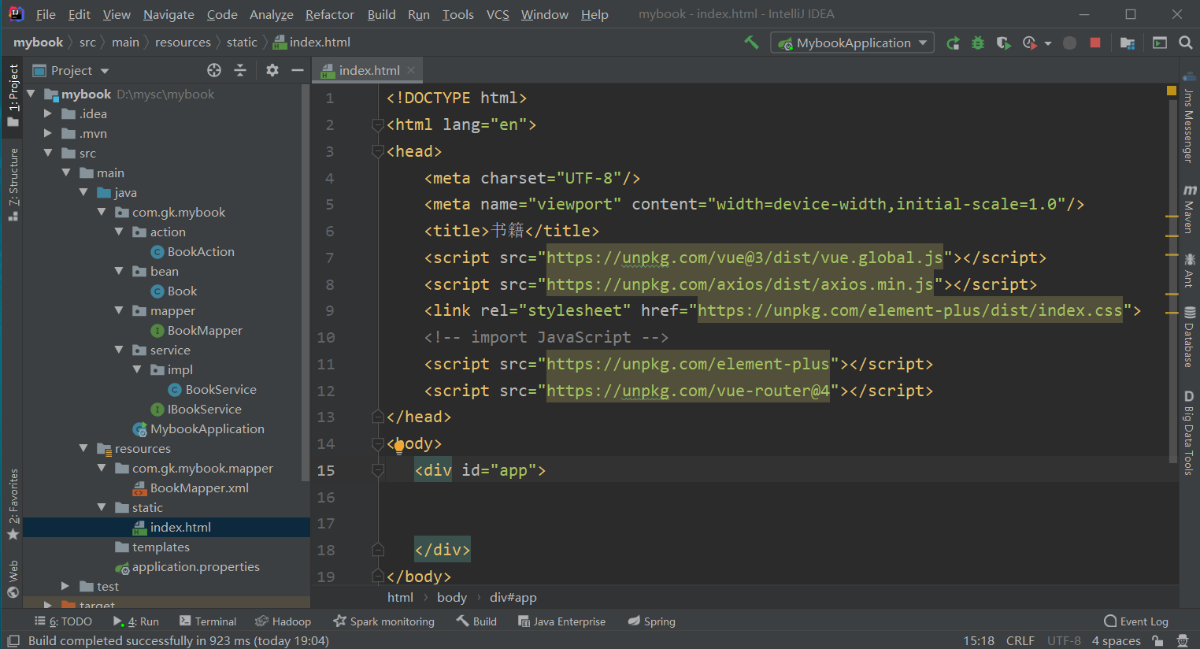Open the Web tool window
The image size is (1200, 649).
pos(13,580)
